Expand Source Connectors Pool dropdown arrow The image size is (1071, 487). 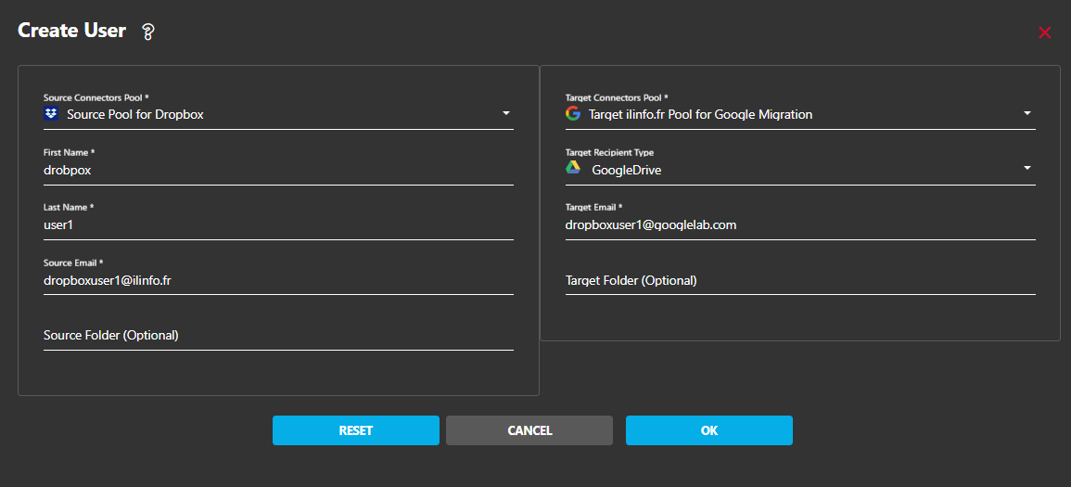click(x=506, y=113)
